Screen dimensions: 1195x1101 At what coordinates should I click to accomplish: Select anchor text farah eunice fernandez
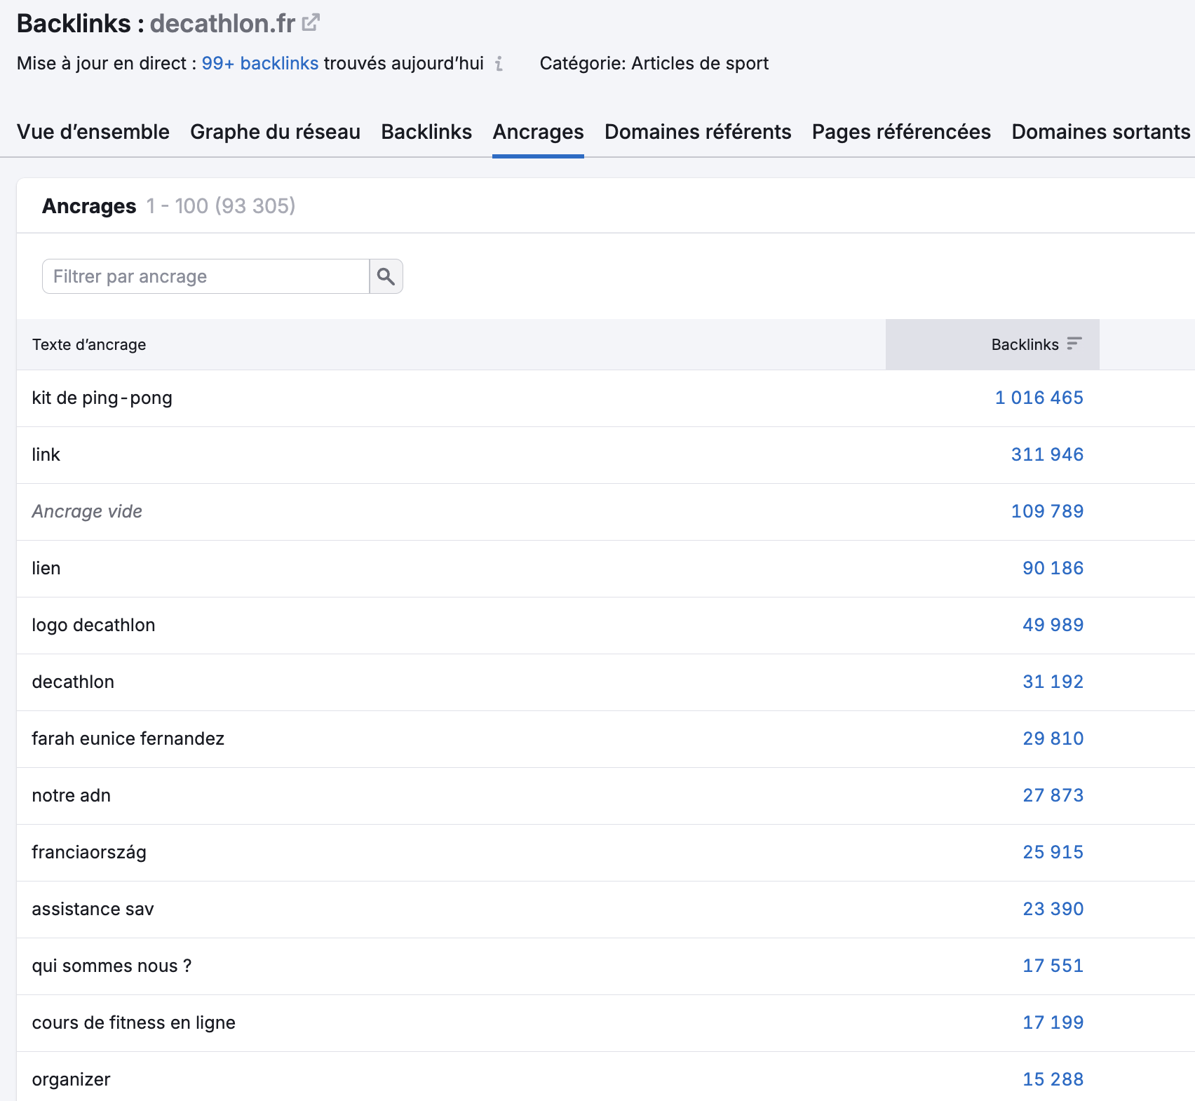pos(128,738)
